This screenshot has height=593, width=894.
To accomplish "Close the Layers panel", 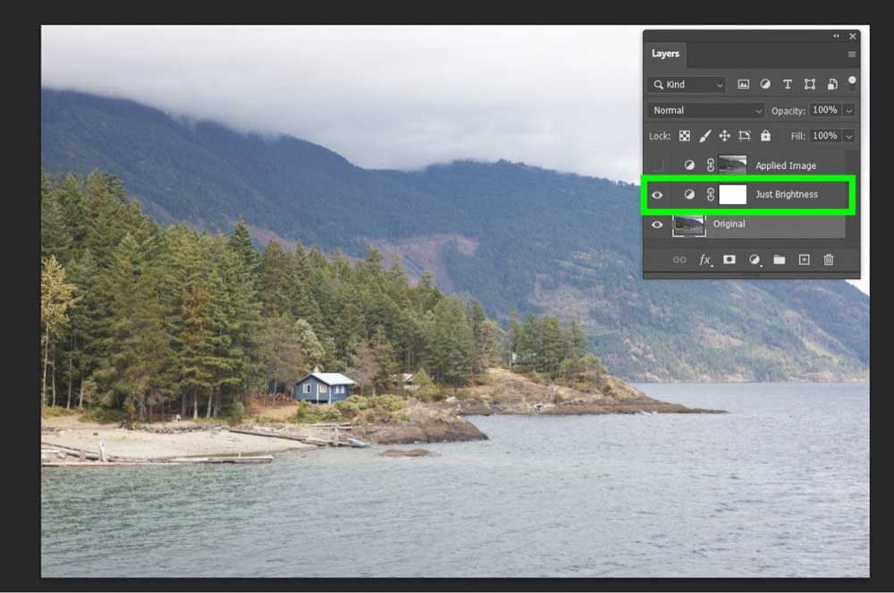I will click(852, 36).
